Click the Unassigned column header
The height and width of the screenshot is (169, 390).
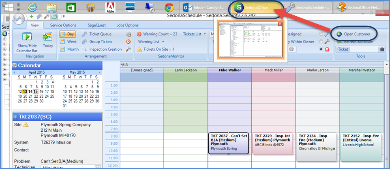(142, 71)
